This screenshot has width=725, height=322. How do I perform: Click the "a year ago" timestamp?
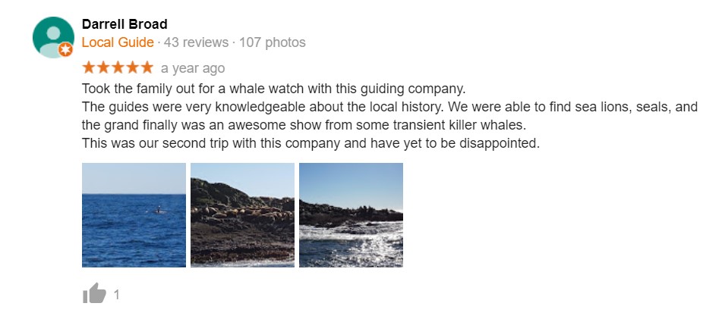click(x=193, y=68)
